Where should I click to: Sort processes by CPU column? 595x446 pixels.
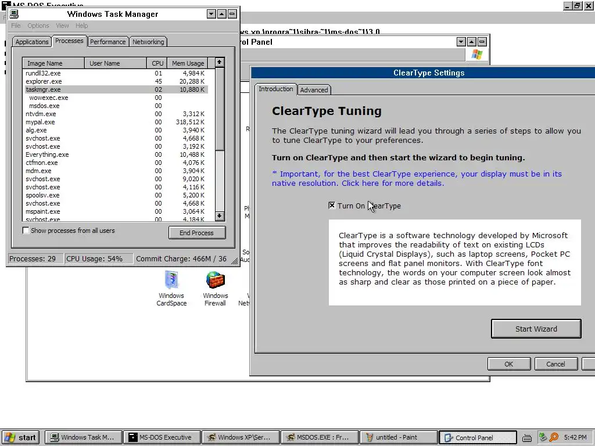click(157, 63)
